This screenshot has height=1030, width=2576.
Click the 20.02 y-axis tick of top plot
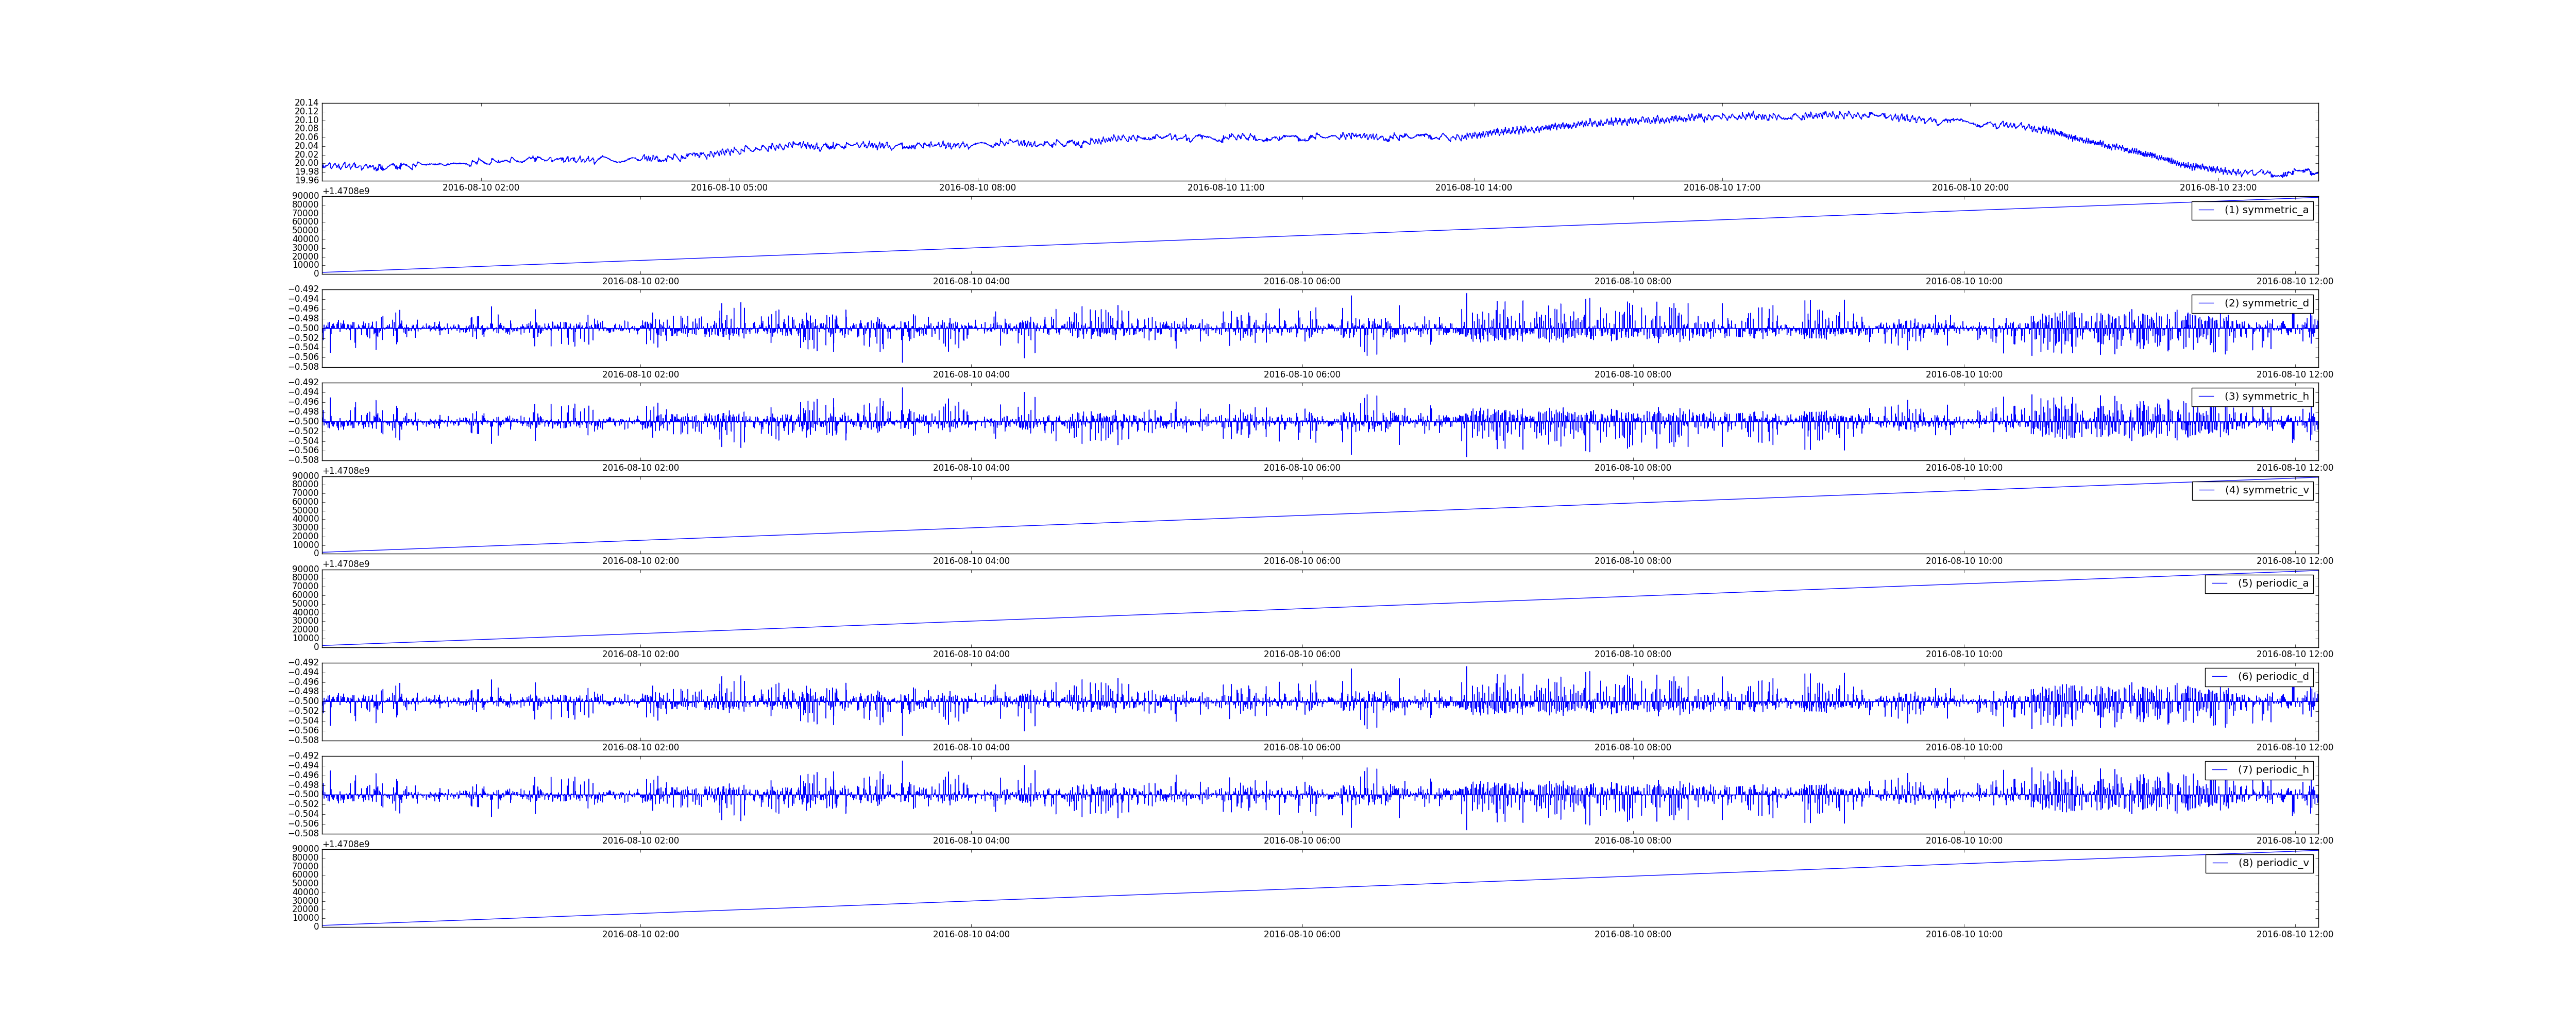pyautogui.click(x=306, y=155)
